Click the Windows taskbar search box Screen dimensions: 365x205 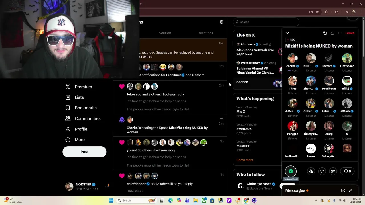tap(137, 200)
